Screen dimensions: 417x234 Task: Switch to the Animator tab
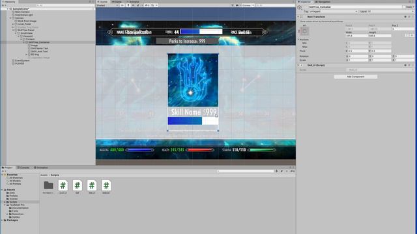[132, 1]
